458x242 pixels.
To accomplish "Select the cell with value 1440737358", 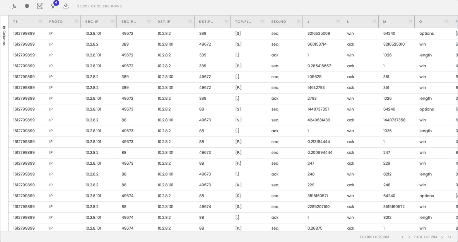I will [394, 120].
